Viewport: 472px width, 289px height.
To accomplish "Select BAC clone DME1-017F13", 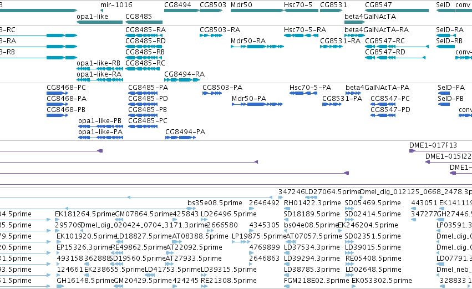I will pyautogui.click(x=441, y=151).
